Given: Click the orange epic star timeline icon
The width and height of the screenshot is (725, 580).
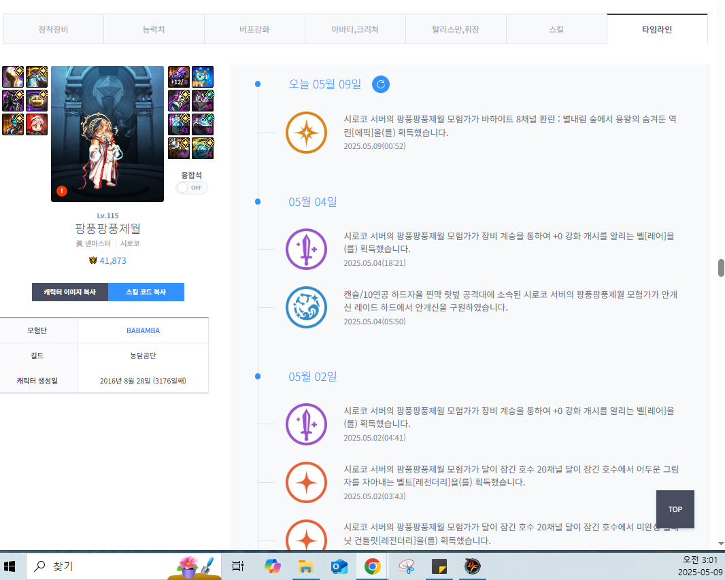Looking at the screenshot, I should pos(306,133).
